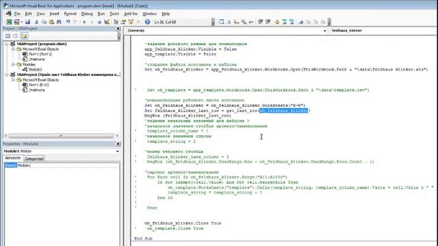Click Complete Word icon in Edit toolbar
Viewport: 438px width, 246px height.
click(x=251, y=22)
